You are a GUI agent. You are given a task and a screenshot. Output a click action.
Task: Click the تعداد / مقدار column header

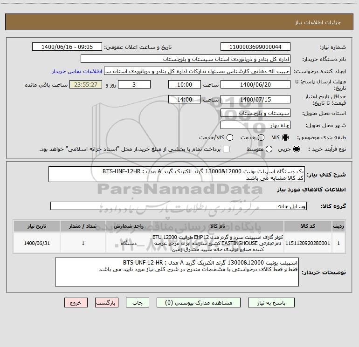click(x=83, y=226)
